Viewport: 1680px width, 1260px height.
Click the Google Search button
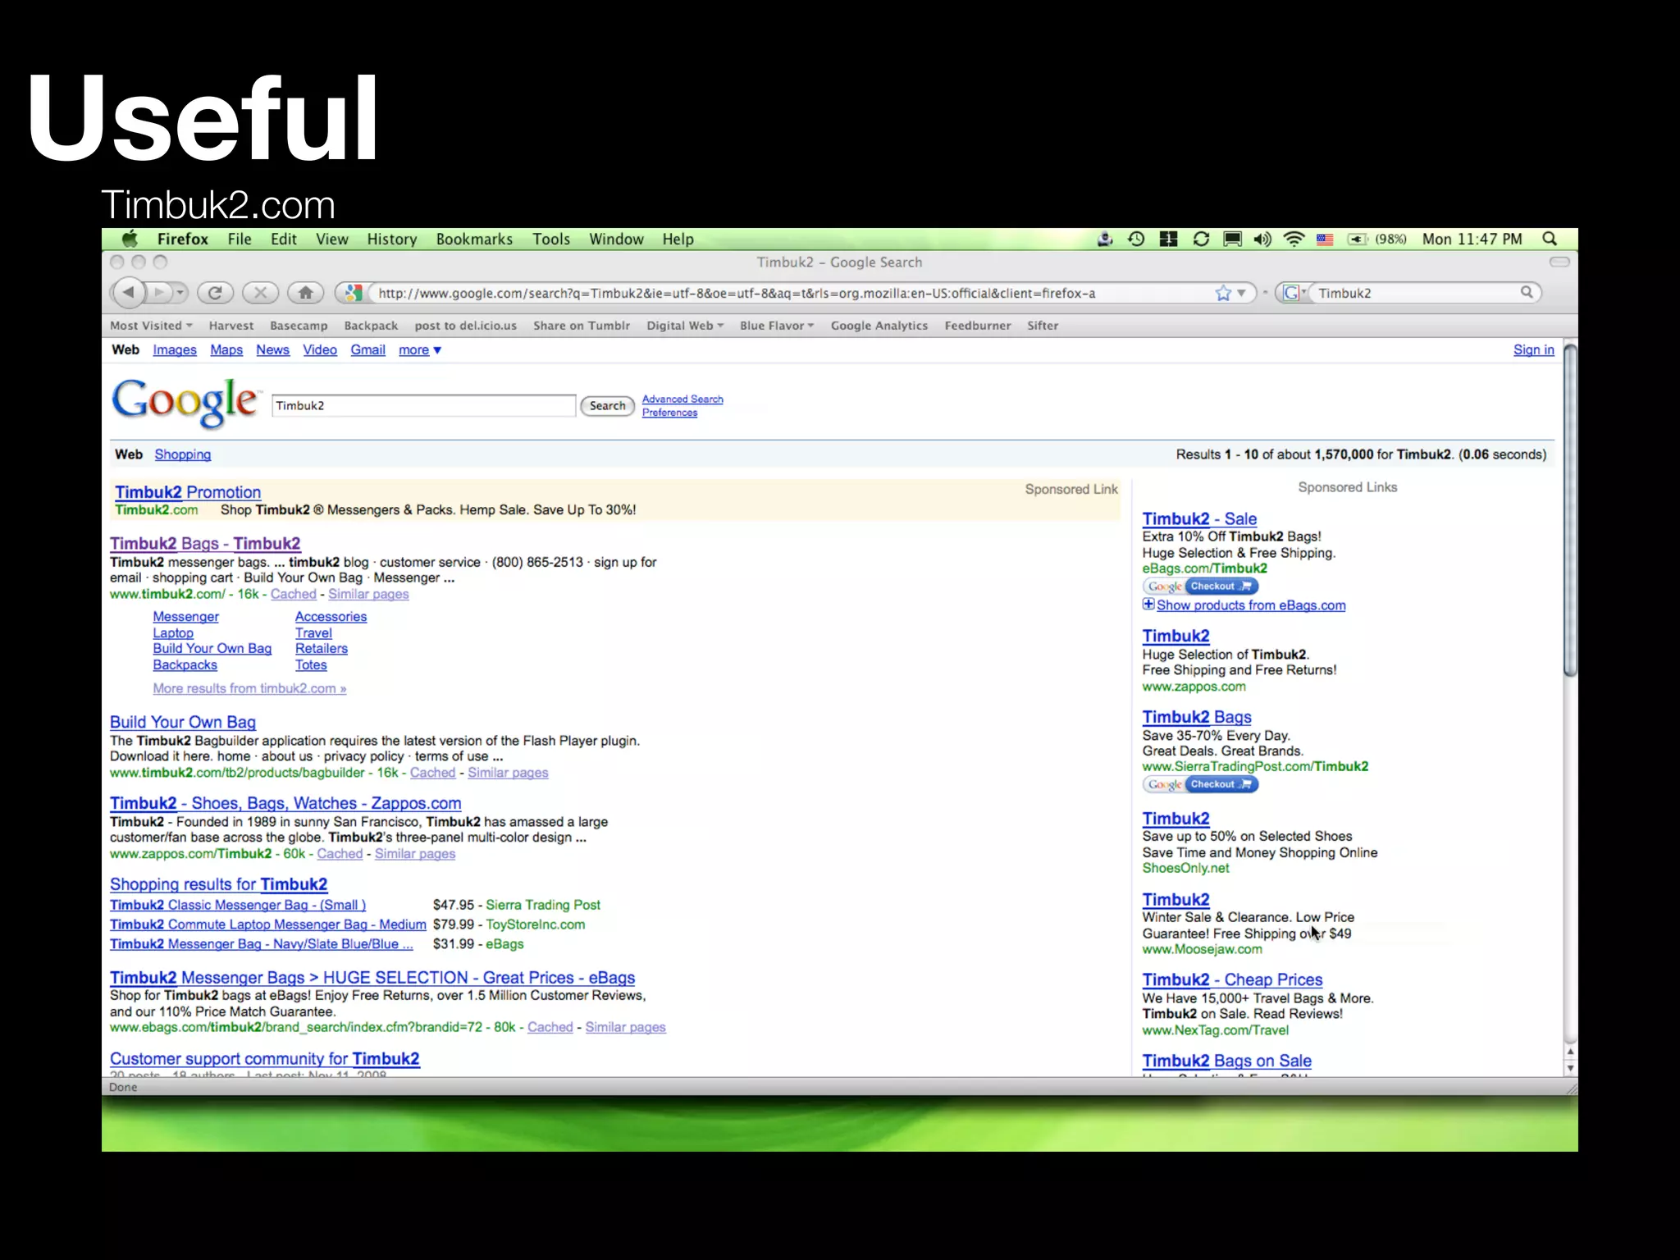(607, 405)
